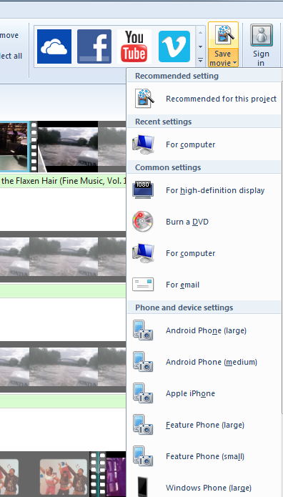Choose Feature Phone (small) setting
This screenshot has width=283, height=497.
coord(204,456)
